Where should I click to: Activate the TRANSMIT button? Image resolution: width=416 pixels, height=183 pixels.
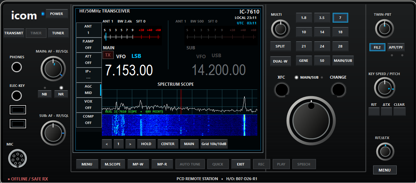(14, 33)
